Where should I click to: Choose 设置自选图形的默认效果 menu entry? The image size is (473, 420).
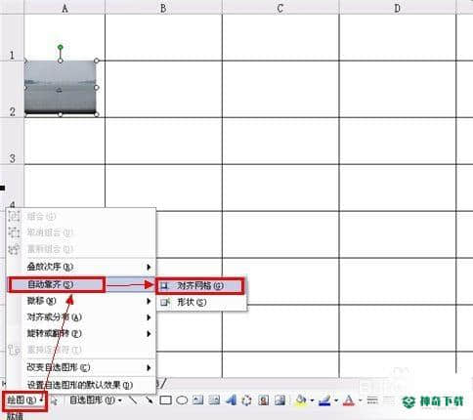tap(81, 385)
